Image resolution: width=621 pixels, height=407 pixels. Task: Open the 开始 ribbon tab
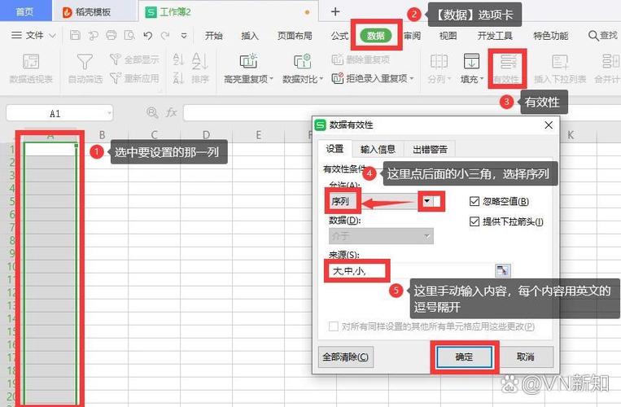click(213, 36)
